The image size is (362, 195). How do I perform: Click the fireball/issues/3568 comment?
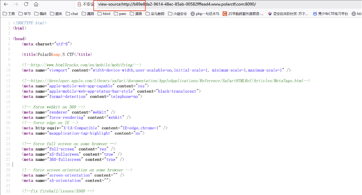tap(58, 191)
